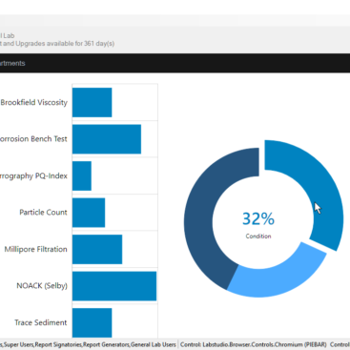This screenshot has width=350, height=350.
Task: Click the Report Generators status text
Action: pos(106,344)
